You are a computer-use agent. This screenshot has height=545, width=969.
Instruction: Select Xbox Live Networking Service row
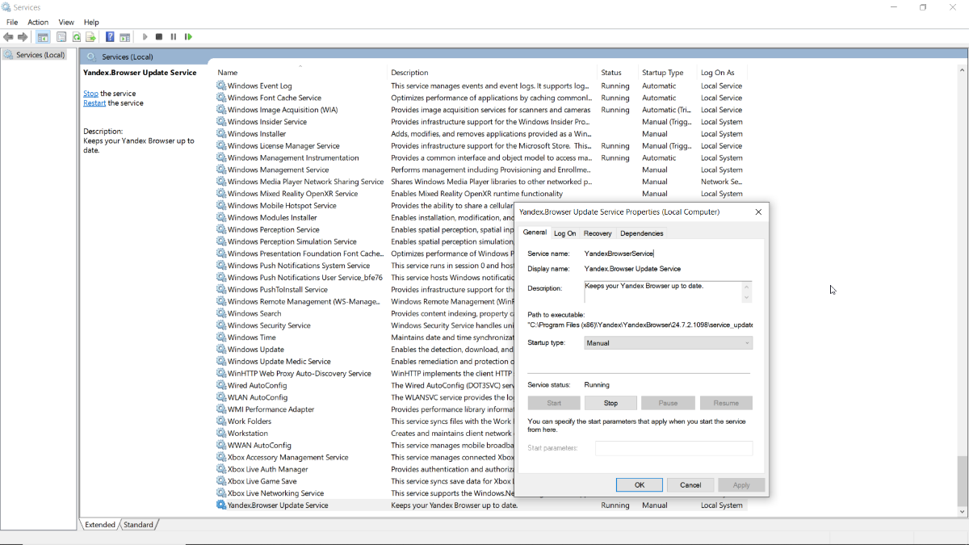pos(364,493)
